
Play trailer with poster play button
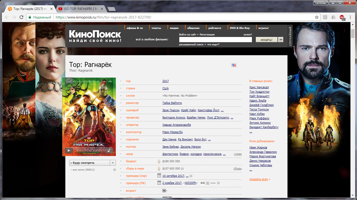pos(69,151)
